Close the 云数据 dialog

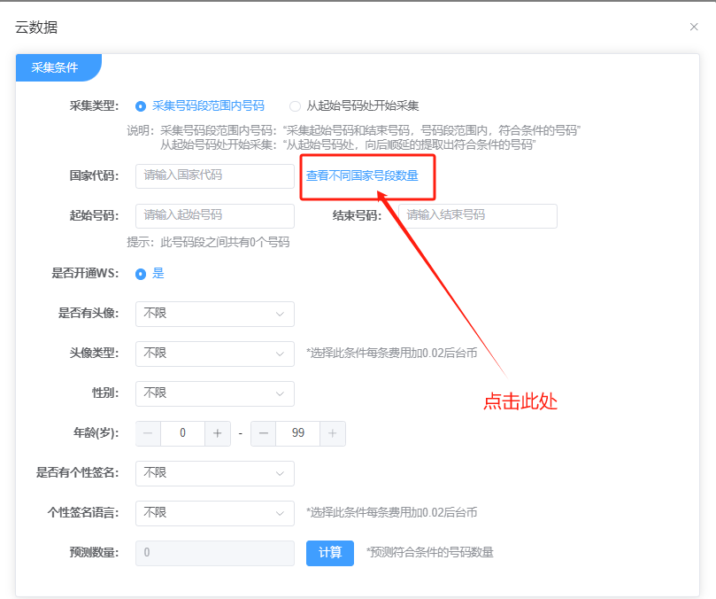click(x=694, y=27)
